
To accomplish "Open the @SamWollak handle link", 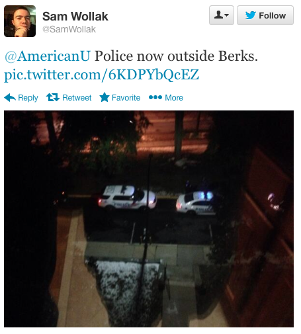I will (69, 29).
